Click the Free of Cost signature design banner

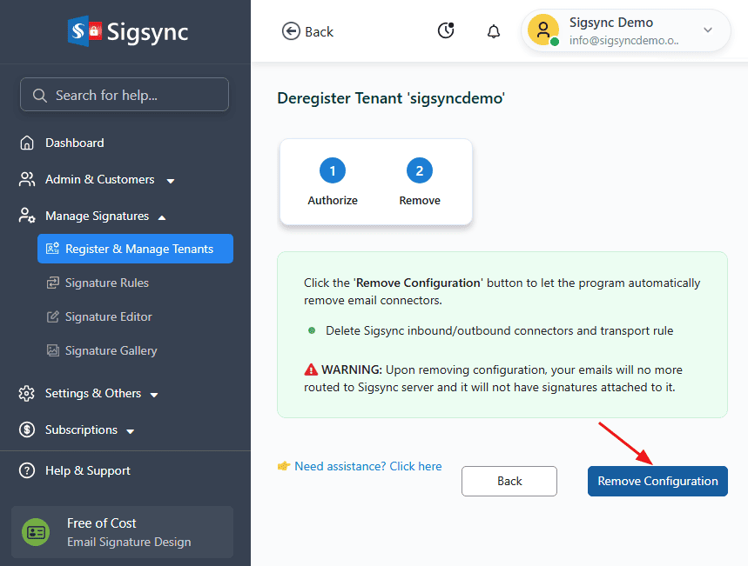pyautogui.click(x=122, y=532)
